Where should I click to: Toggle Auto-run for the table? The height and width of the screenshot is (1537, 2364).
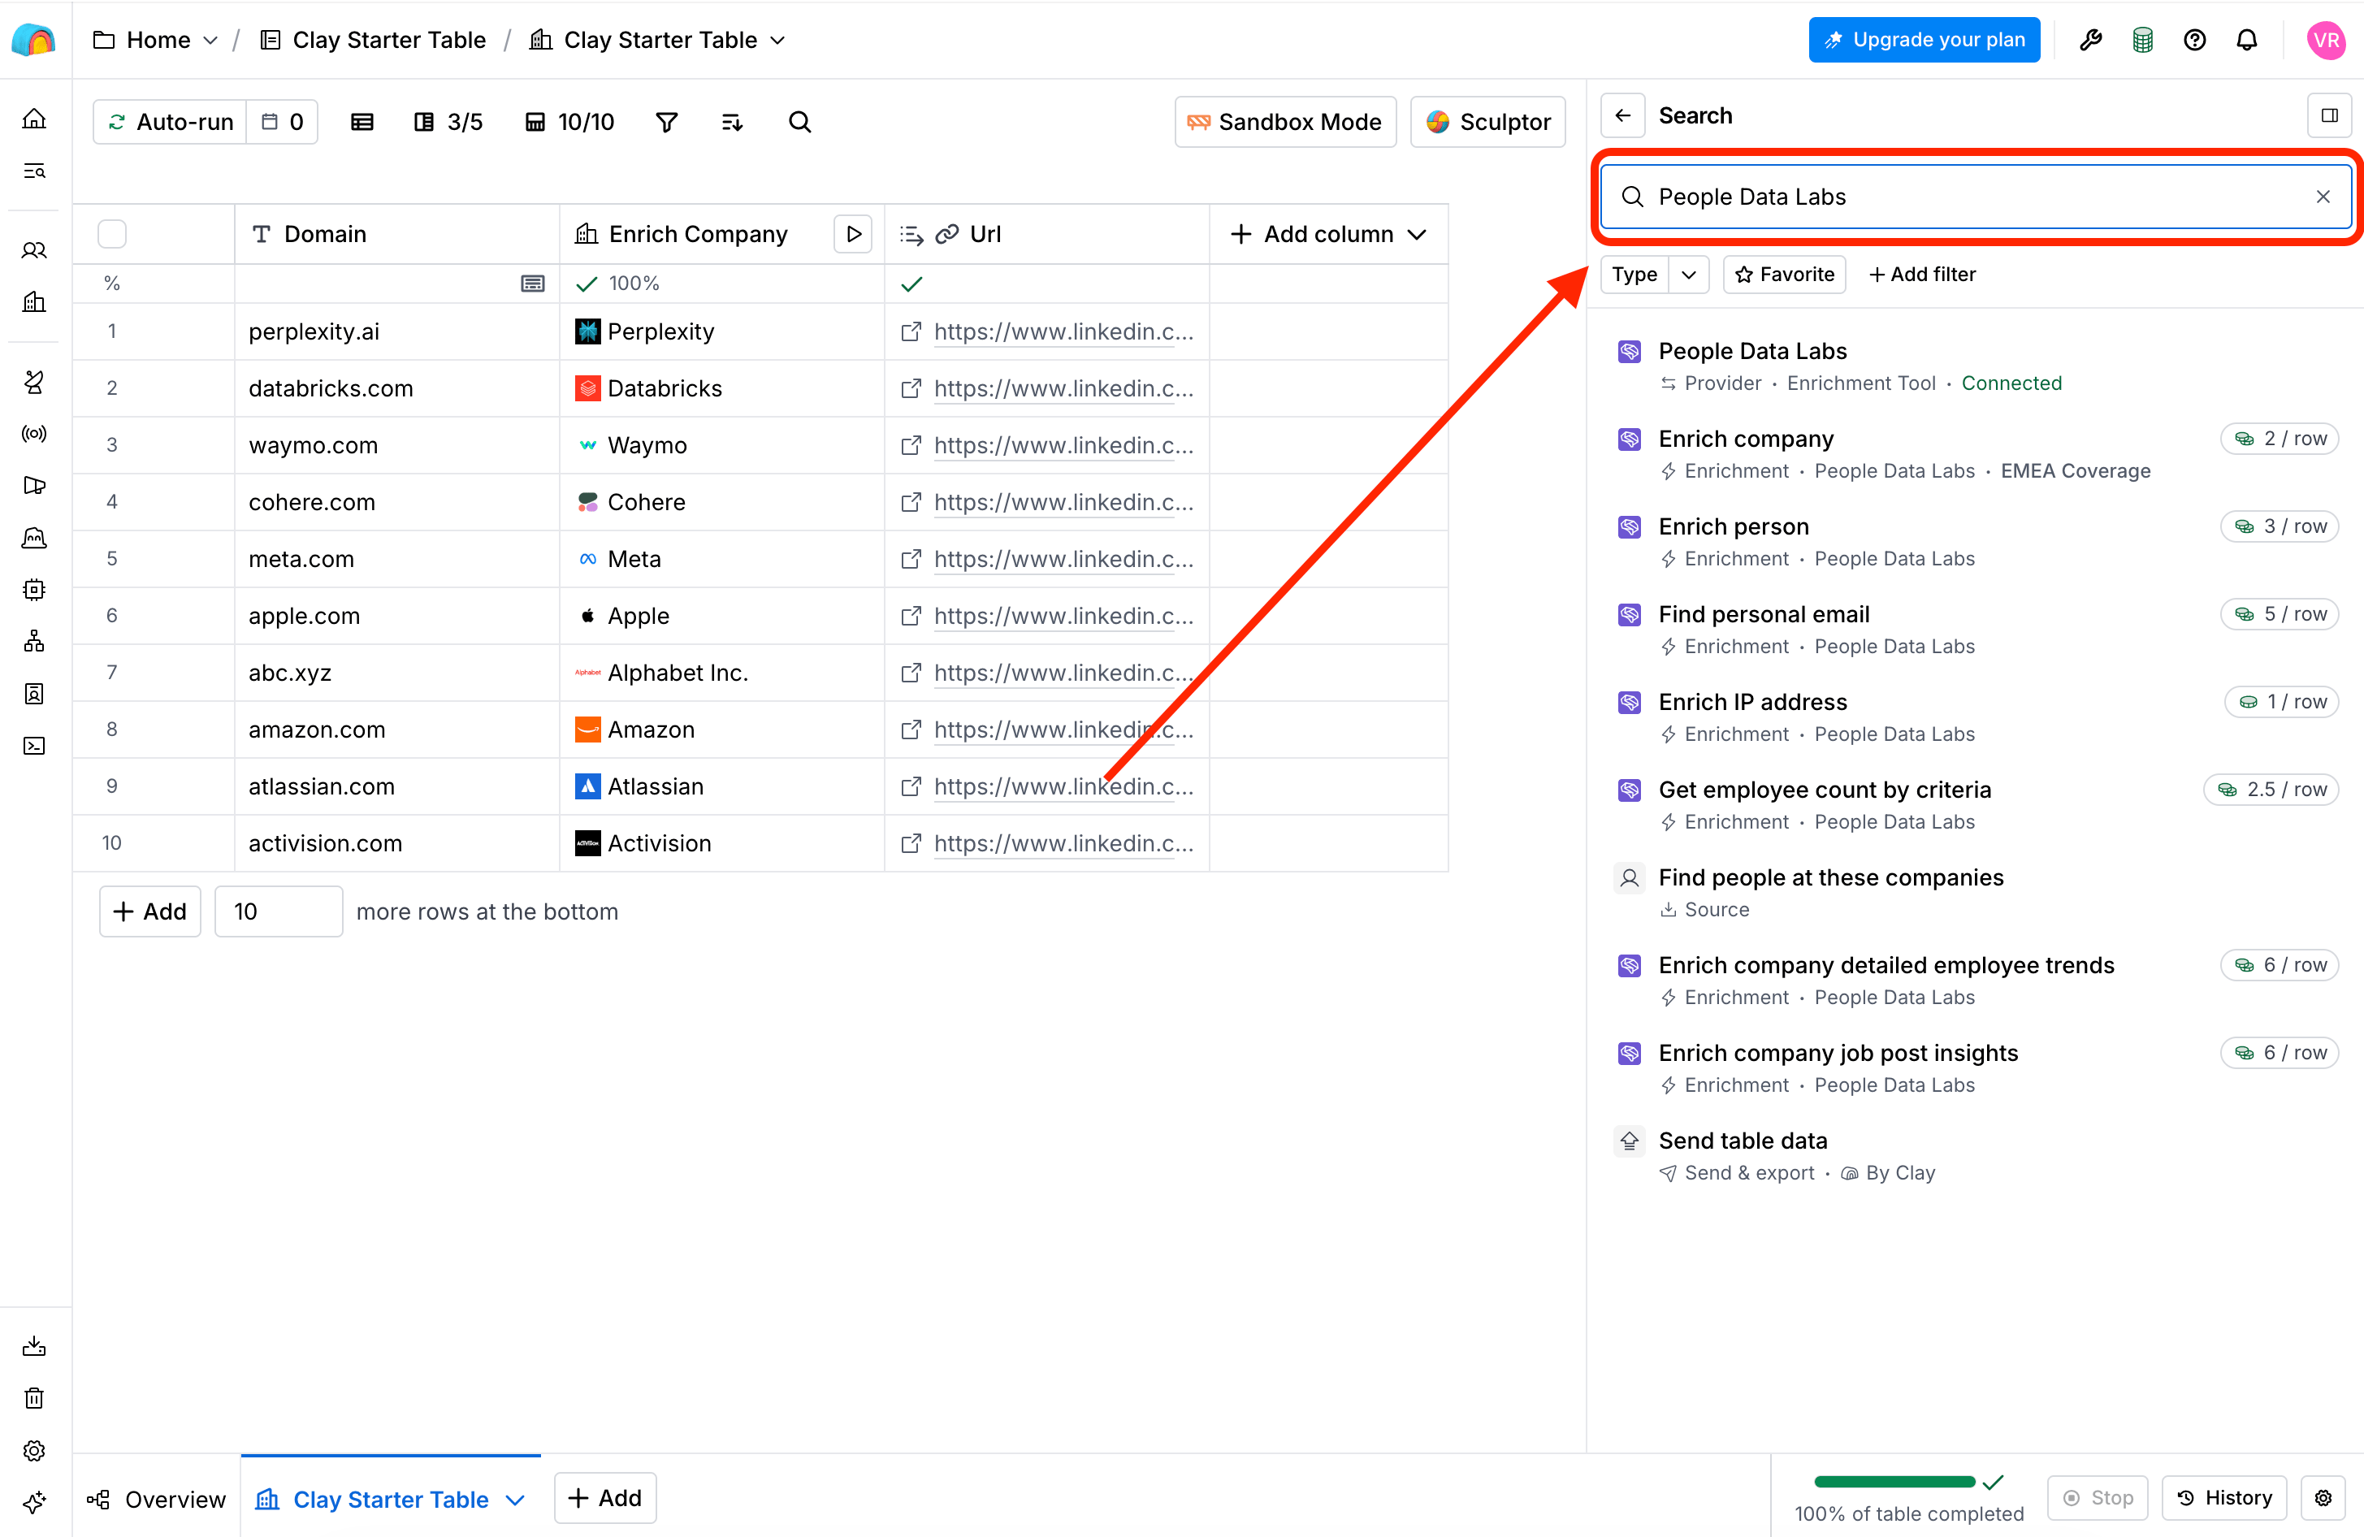click(171, 122)
